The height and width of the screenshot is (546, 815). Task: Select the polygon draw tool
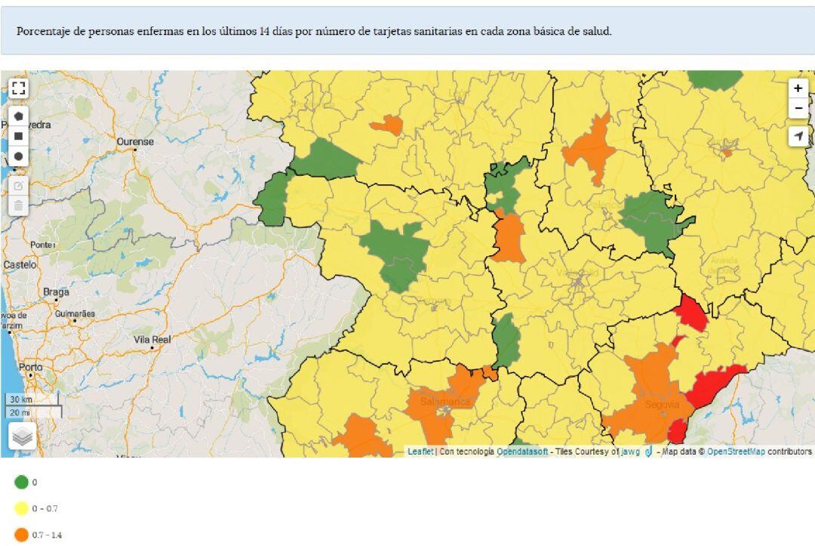pyautogui.click(x=19, y=116)
